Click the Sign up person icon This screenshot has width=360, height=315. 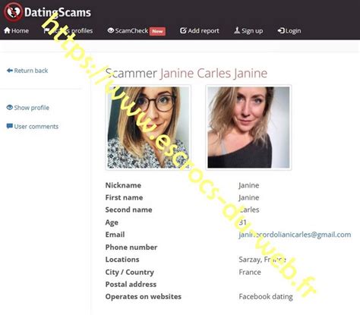(x=237, y=30)
